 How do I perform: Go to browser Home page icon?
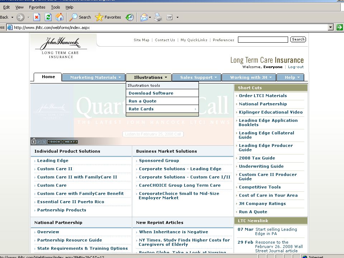pos(59,17)
